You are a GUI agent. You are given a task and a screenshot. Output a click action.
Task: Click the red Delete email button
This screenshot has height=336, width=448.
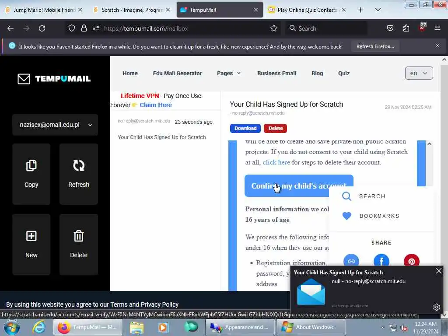point(275,128)
